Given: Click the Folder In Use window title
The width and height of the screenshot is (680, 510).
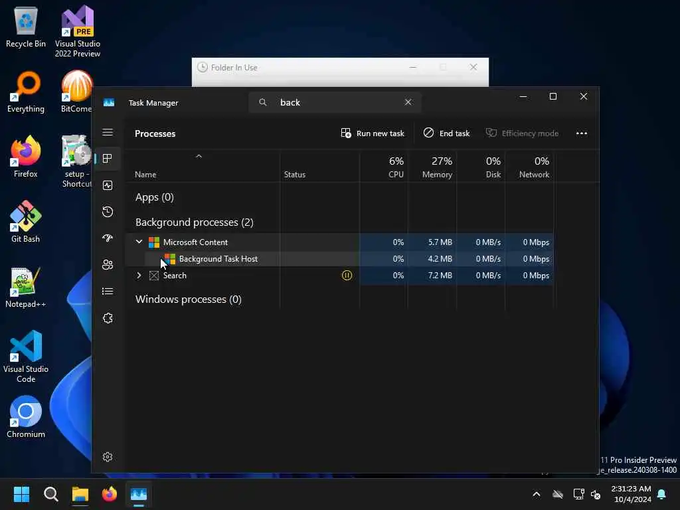Looking at the screenshot, I should 234,68.
